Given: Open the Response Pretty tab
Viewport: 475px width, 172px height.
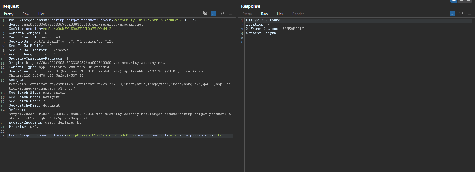Looking at the screenshot, I should pos(247,14).
